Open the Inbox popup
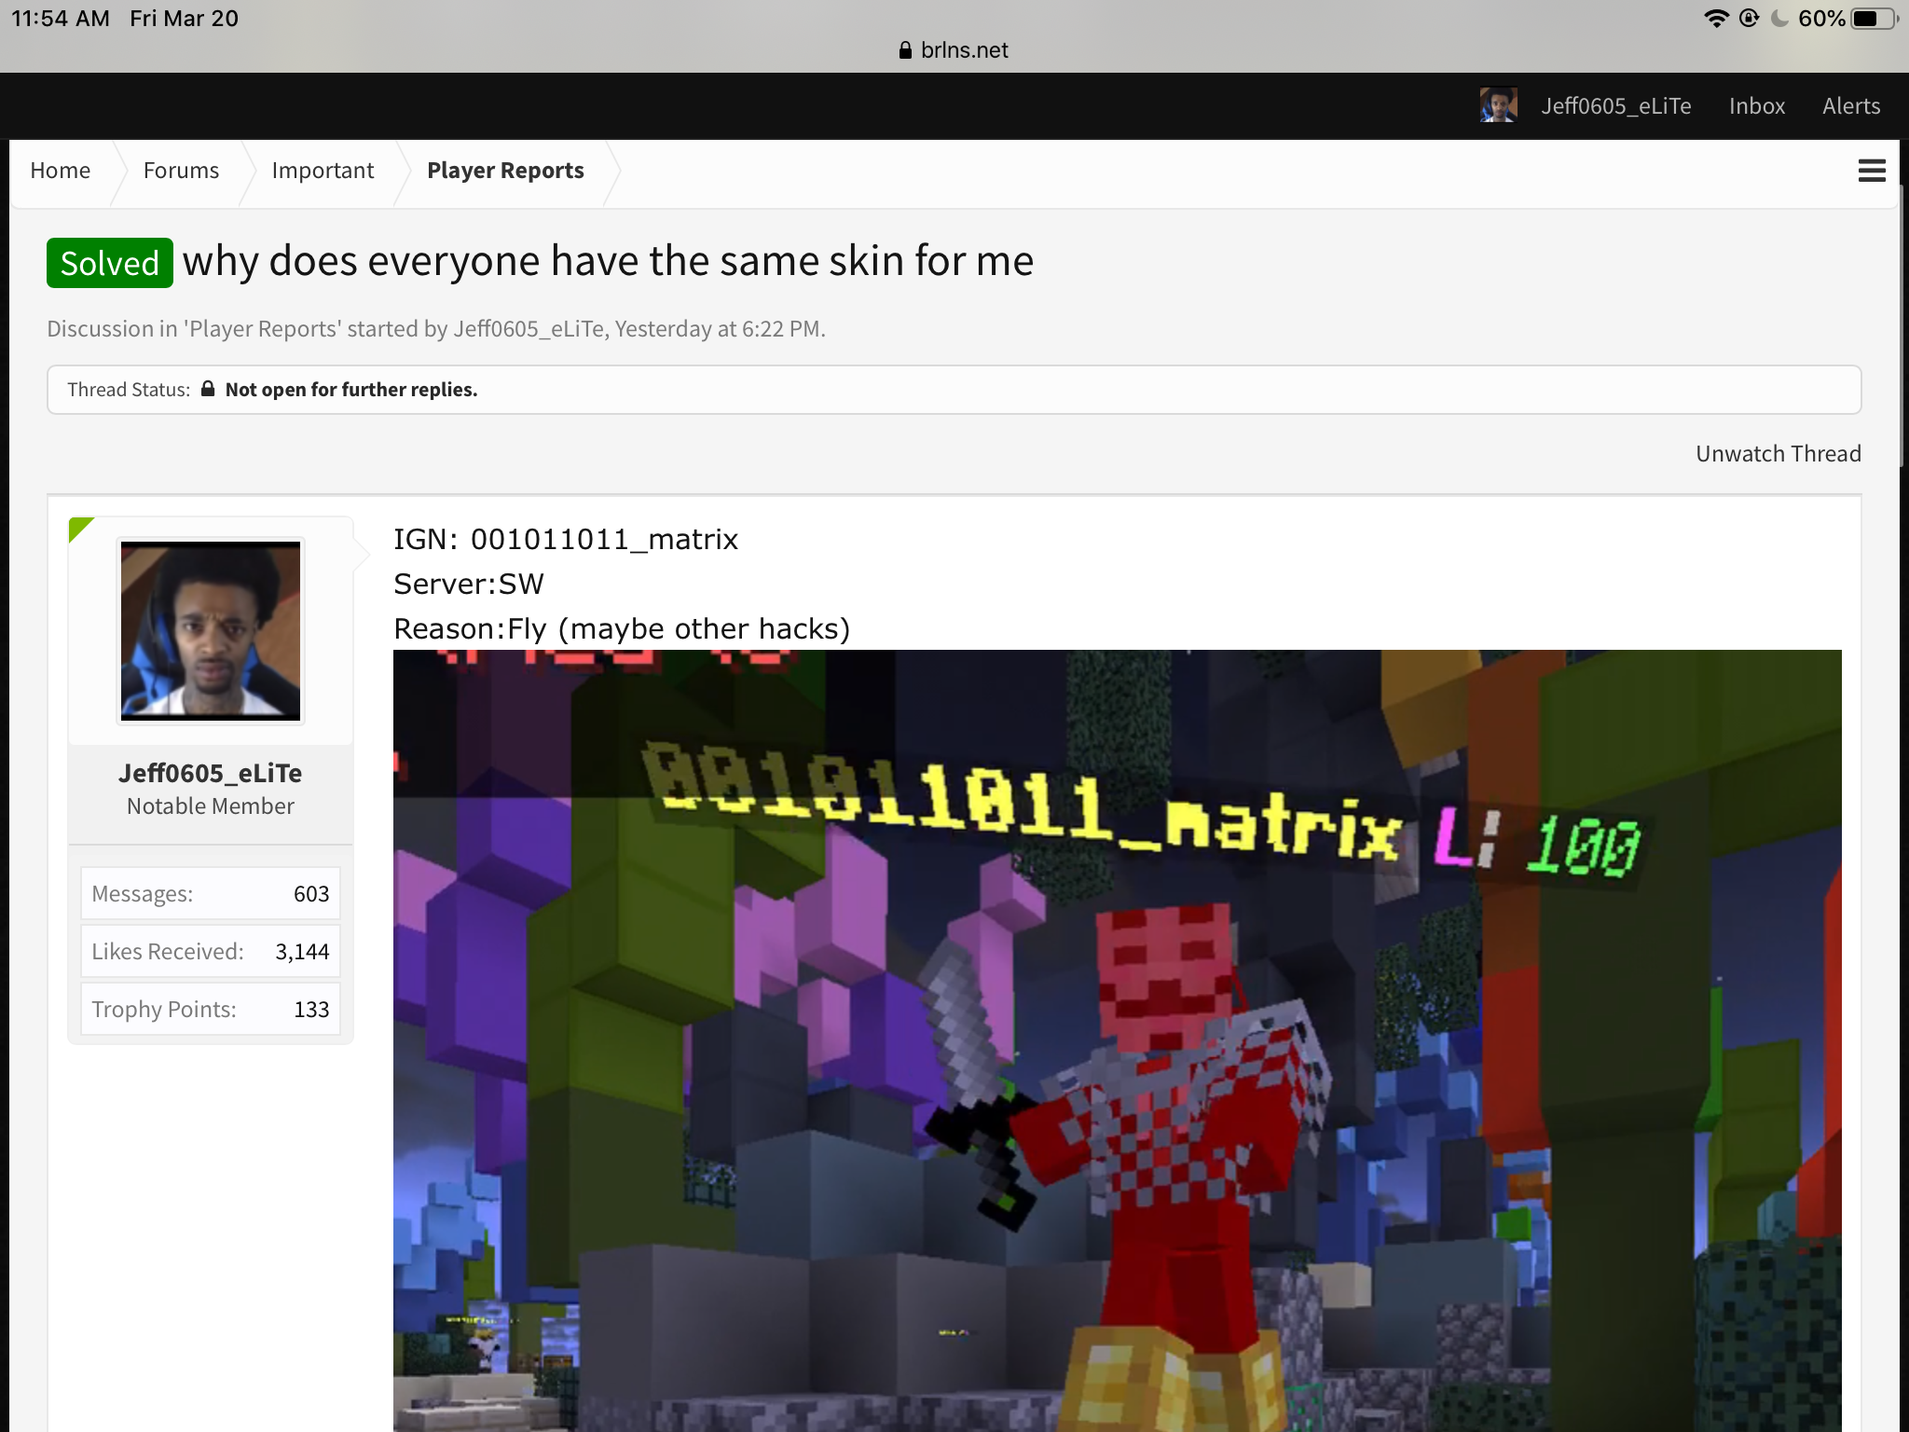 [x=1757, y=106]
